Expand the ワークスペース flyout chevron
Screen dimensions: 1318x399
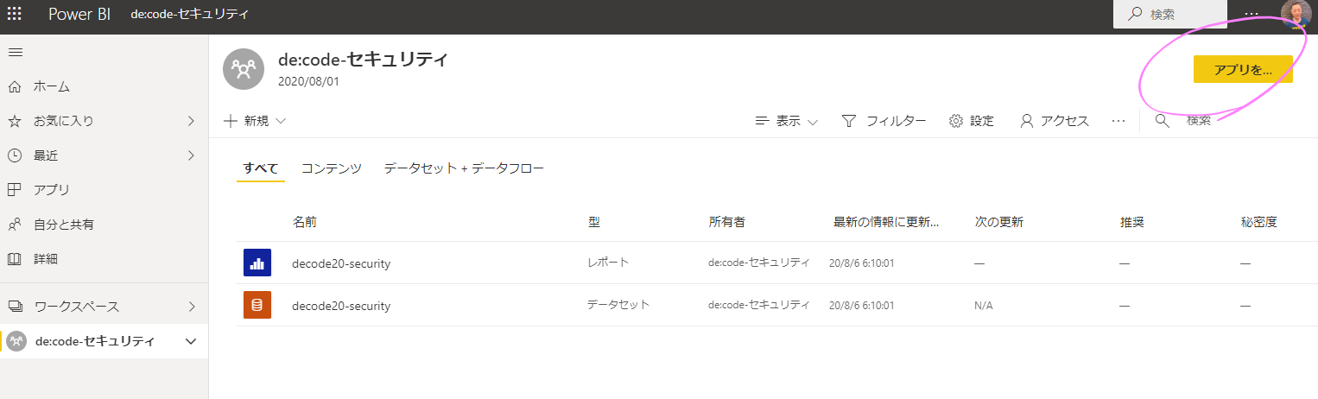191,307
